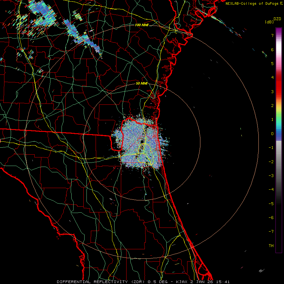The image size is (284, 284).
Task: Click the legend value 5
Action: [272, 63]
